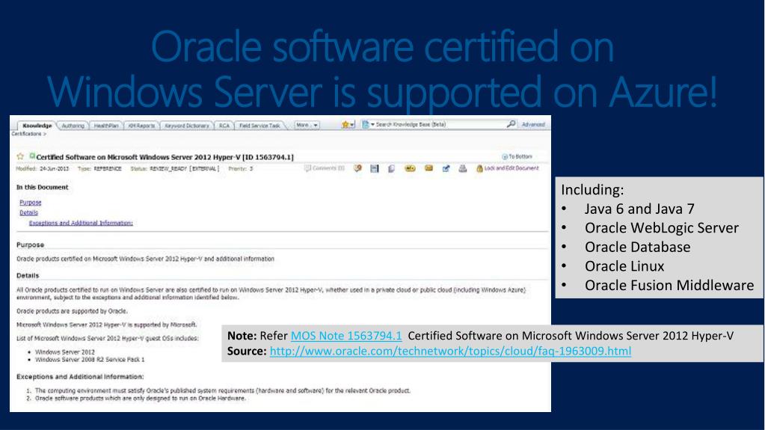765x430 pixels.
Task: Click the rate document icon next to Comments
Action: (357, 168)
